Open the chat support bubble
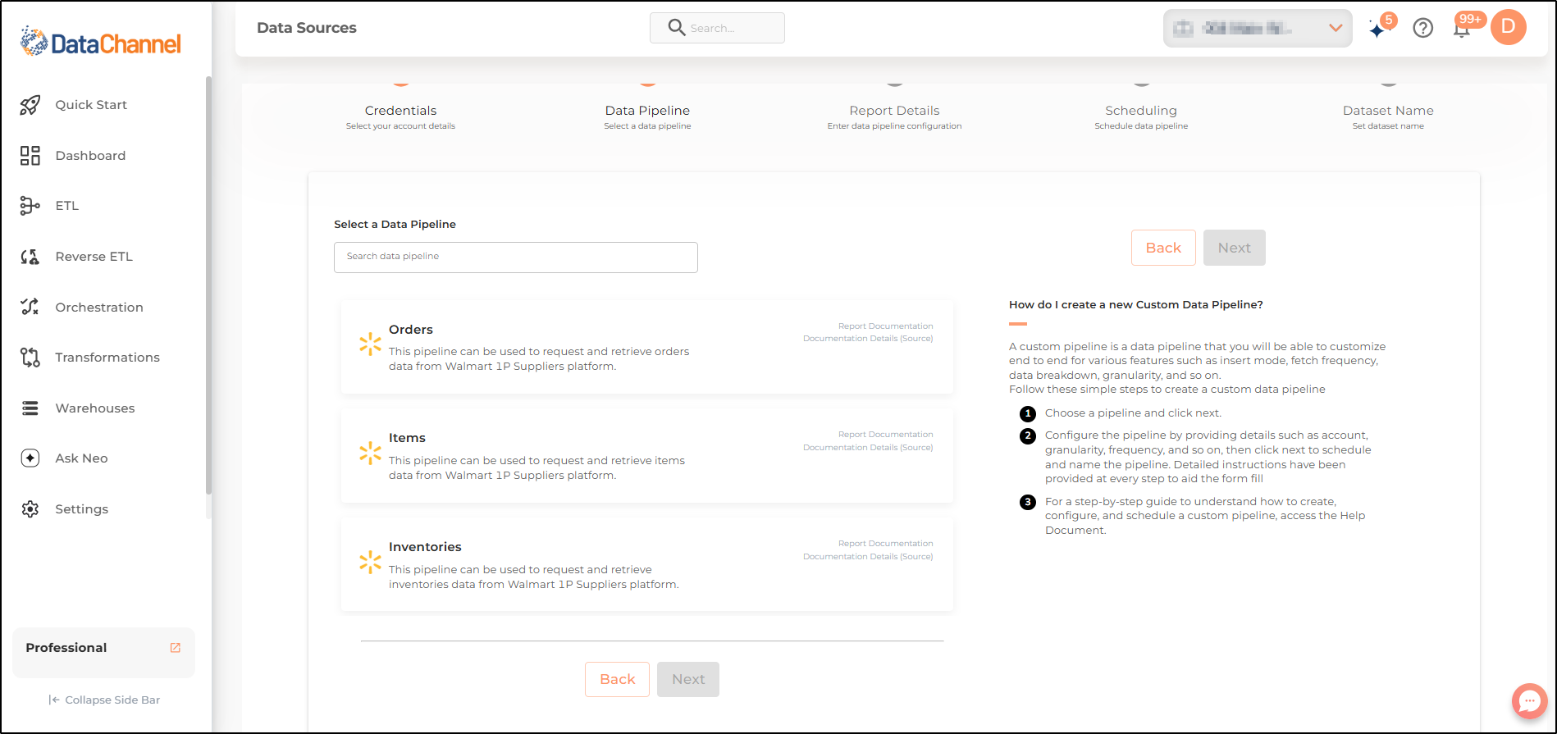 (x=1530, y=701)
